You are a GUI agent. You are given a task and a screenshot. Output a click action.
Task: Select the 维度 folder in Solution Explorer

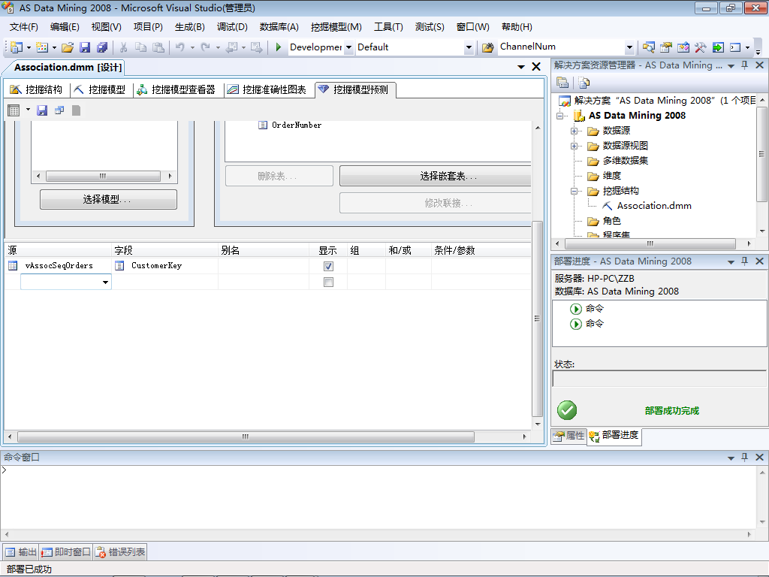click(x=605, y=176)
